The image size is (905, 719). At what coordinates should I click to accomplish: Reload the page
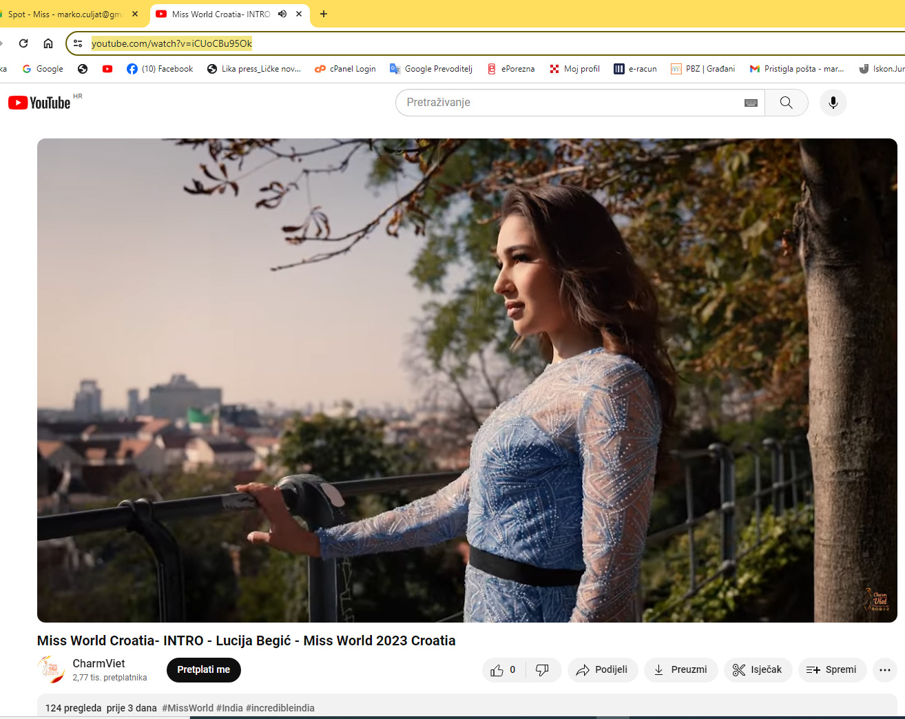pos(23,43)
